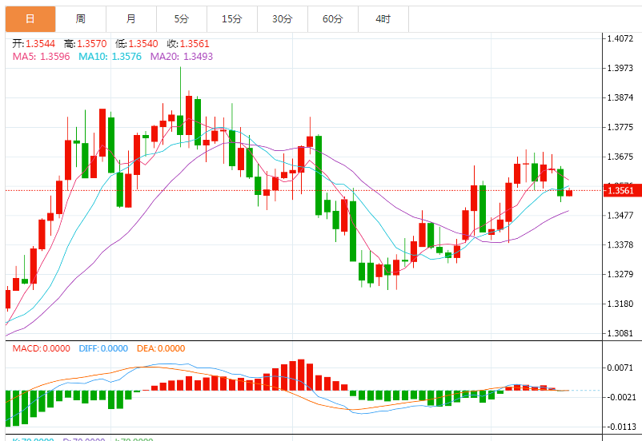Click the open price 开:1.3544 value

[34, 44]
